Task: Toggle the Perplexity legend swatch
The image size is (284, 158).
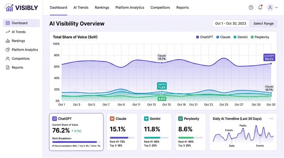Action: (252, 37)
